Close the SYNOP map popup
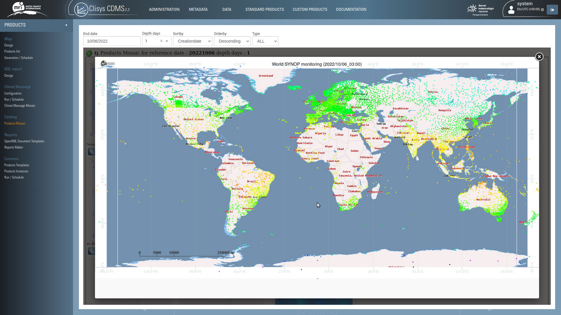561x315 pixels. pyautogui.click(x=539, y=57)
